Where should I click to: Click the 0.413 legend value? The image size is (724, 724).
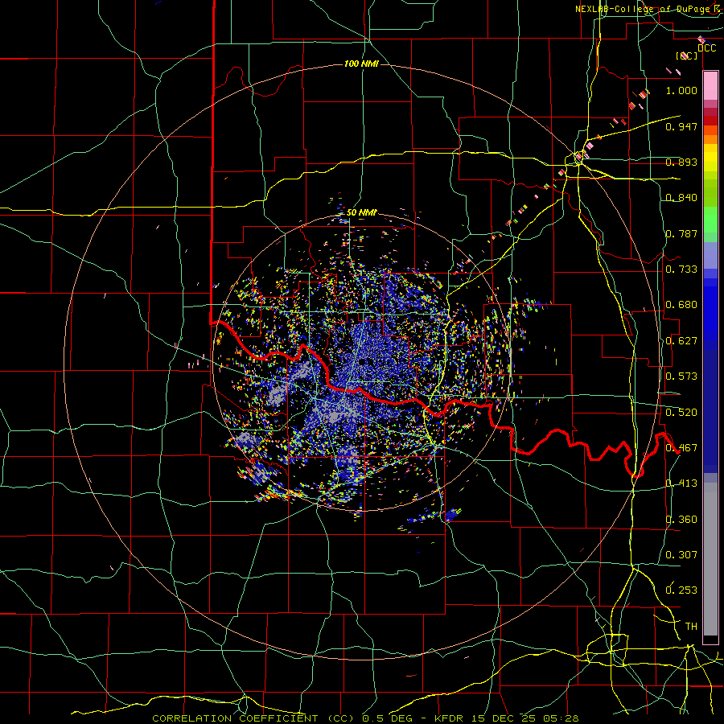681,483
